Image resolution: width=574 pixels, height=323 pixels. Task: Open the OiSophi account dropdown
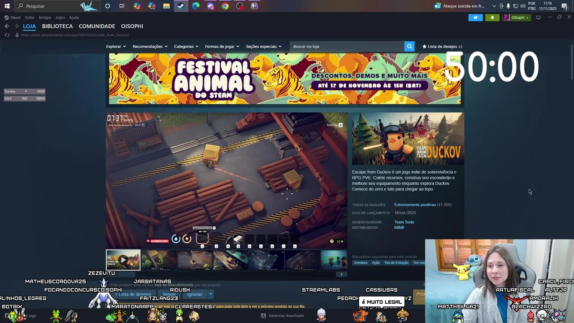(517, 17)
